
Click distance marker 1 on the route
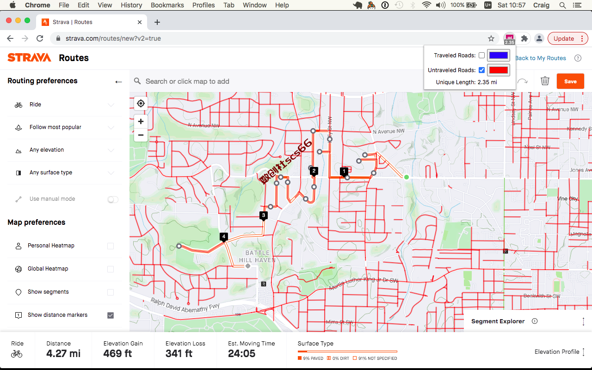pyautogui.click(x=344, y=171)
